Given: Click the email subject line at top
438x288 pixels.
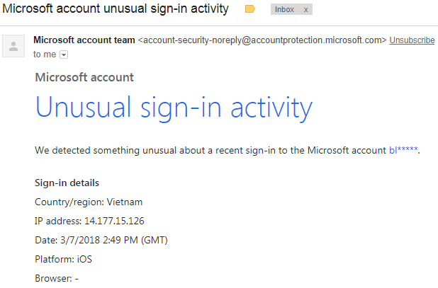Looking at the screenshot, I should click(116, 9).
